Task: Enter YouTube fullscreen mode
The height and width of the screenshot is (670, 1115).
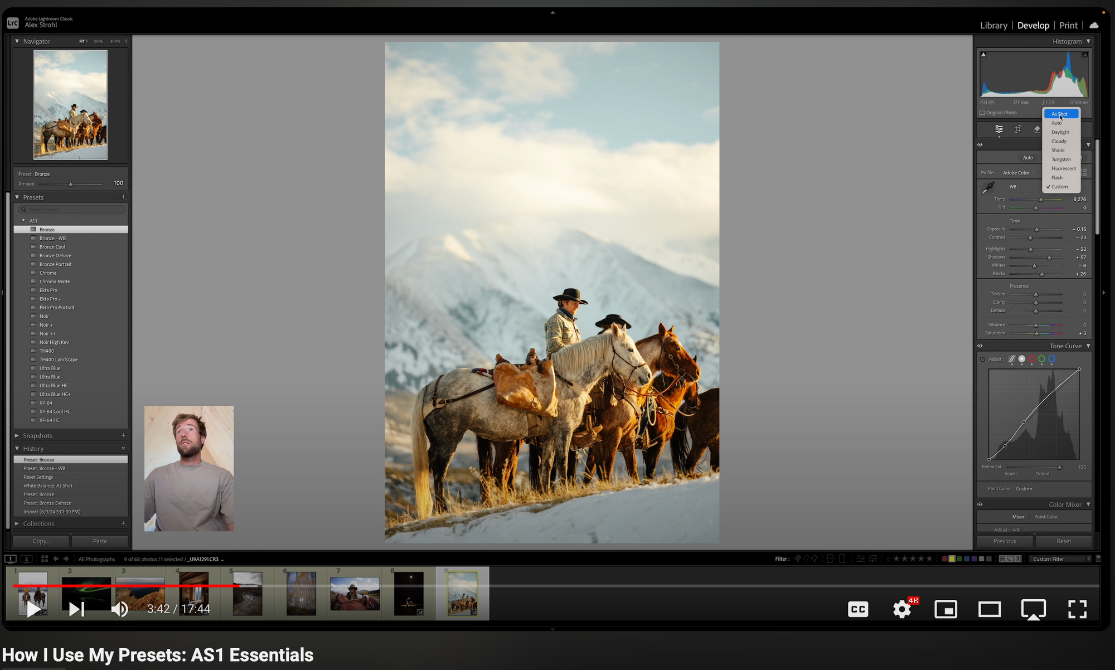Action: pos(1077,609)
